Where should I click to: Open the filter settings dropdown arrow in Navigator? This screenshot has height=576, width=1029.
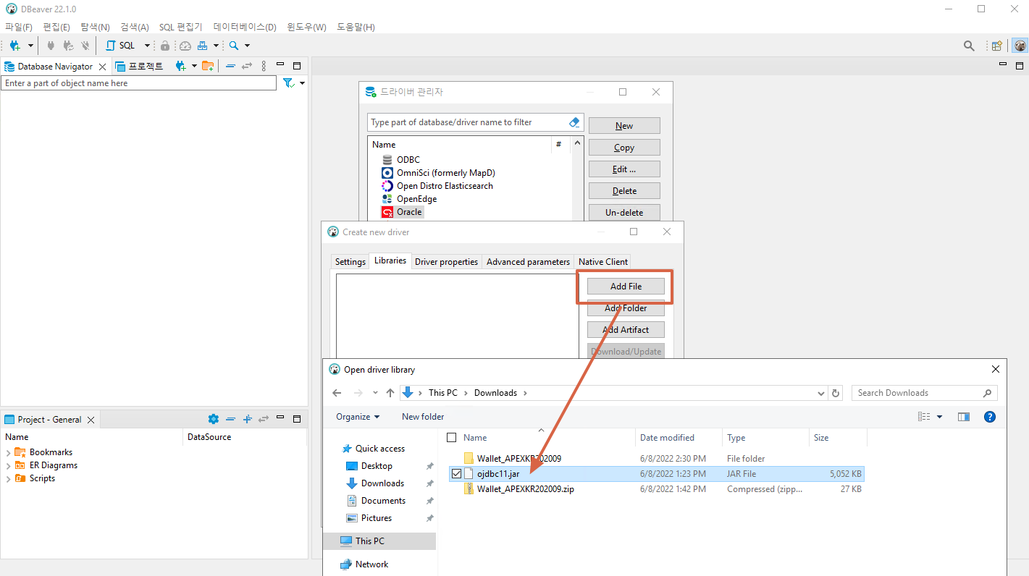point(302,83)
